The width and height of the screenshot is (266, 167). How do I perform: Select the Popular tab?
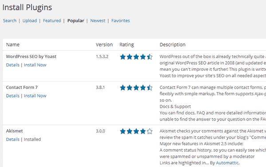point(76,21)
